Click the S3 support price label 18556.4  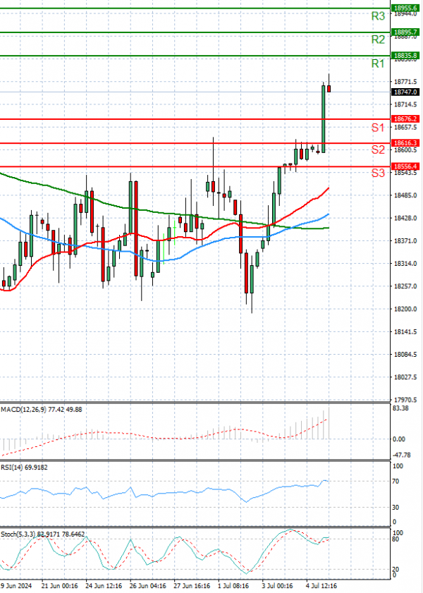coord(405,166)
